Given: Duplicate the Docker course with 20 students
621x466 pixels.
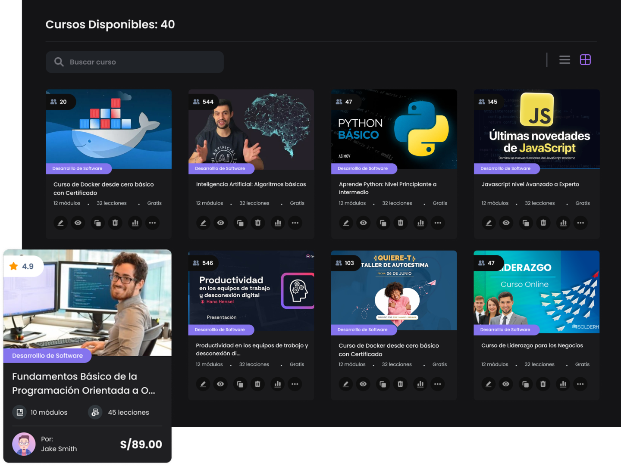Looking at the screenshot, I should click(x=97, y=223).
